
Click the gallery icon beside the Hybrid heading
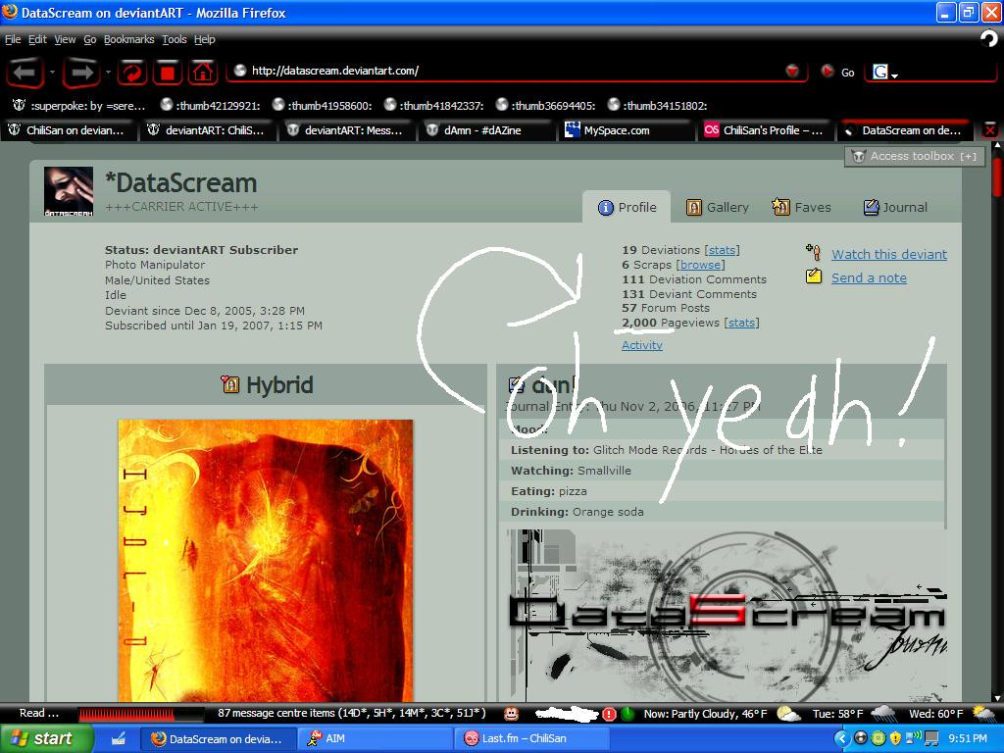click(229, 384)
